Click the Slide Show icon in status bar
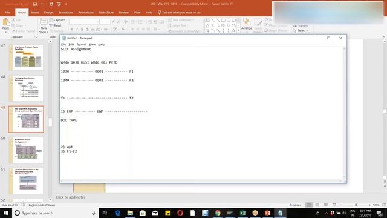The image size is (387, 218). (334, 205)
